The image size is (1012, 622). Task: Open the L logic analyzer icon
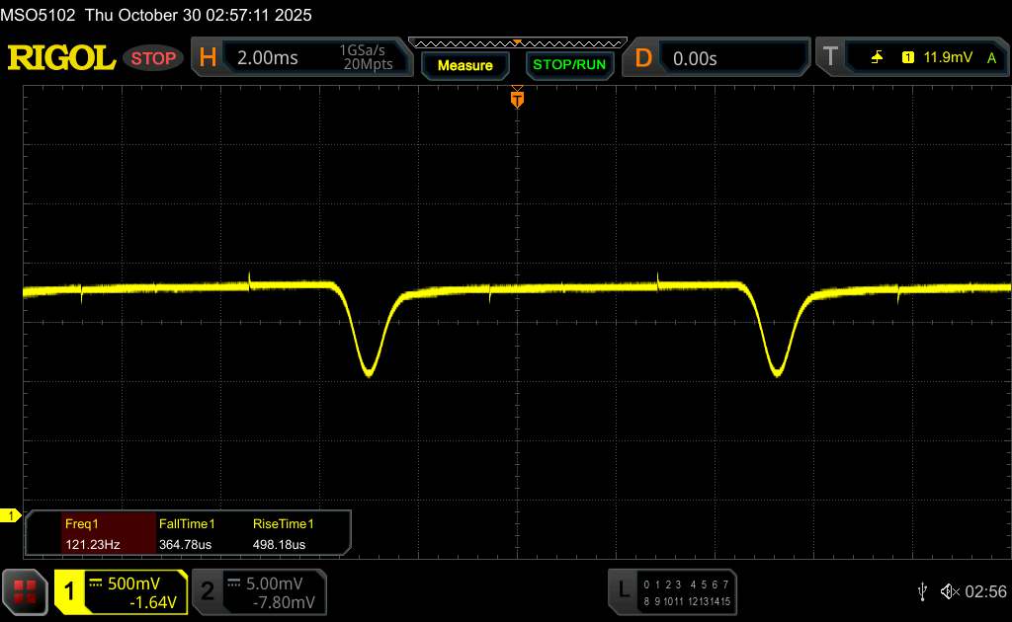coord(624,590)
